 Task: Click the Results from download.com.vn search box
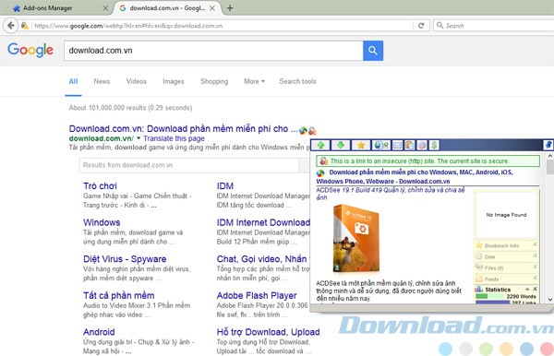point(189,165)
